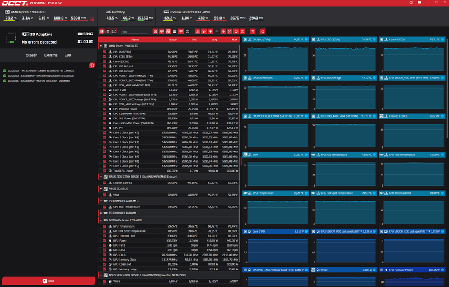Collapse the AMD Ryzen 7 9800X3D group
Screen dimensions: 449x287
[101, 46]
